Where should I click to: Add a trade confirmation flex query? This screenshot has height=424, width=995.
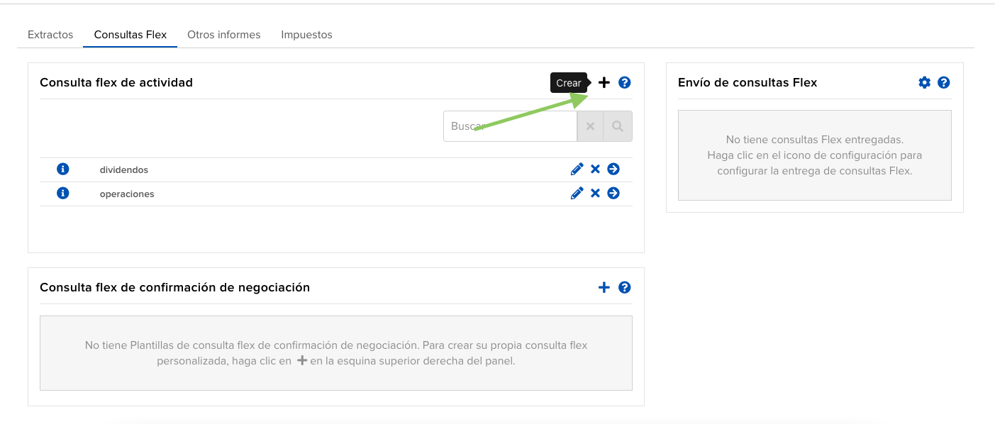point(604,287)
